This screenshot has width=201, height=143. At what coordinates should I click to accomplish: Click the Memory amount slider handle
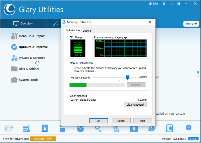127,78
